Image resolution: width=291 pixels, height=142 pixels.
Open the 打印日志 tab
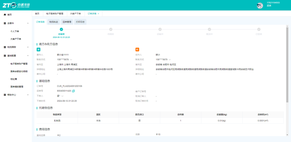(x=80, y=22)
